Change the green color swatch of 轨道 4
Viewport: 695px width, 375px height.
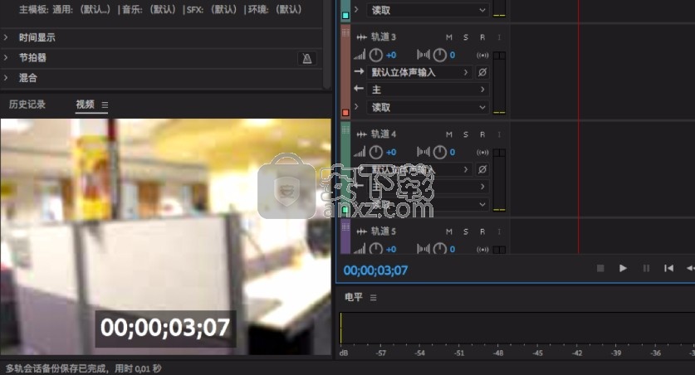click(345, 210)
